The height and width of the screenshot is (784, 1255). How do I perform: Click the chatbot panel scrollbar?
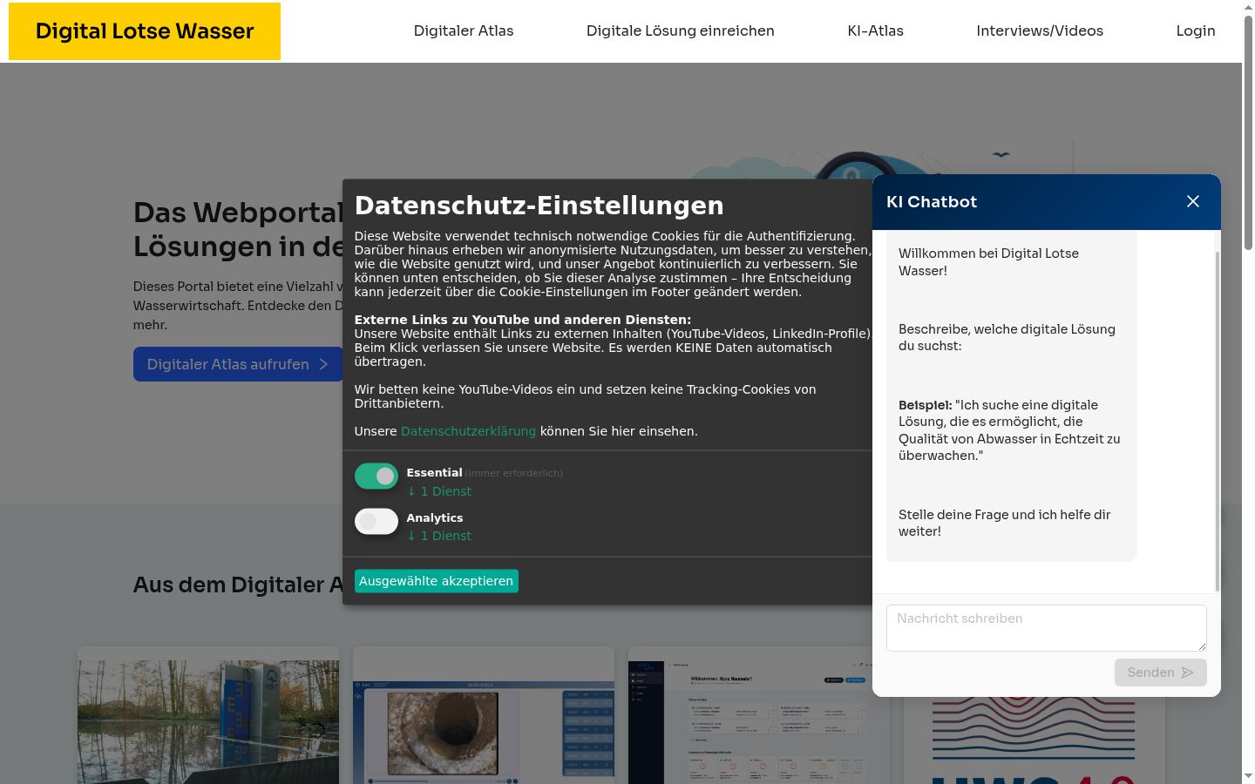point(1218,422)
